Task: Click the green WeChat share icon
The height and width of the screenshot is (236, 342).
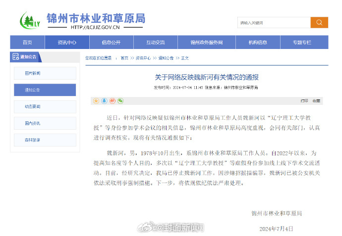Action: [x=120, y=101]
